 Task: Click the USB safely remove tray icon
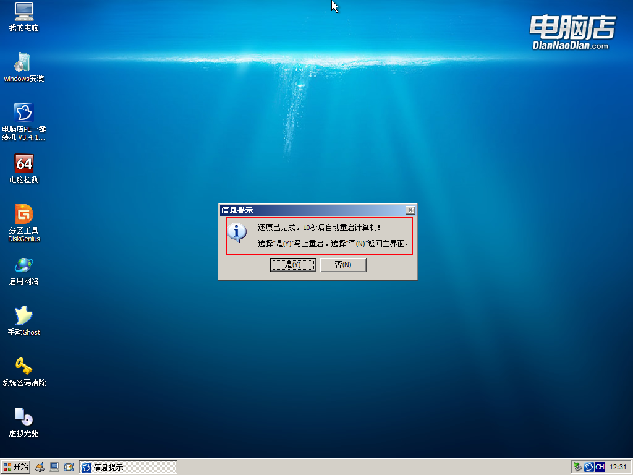tap(577, 467)
